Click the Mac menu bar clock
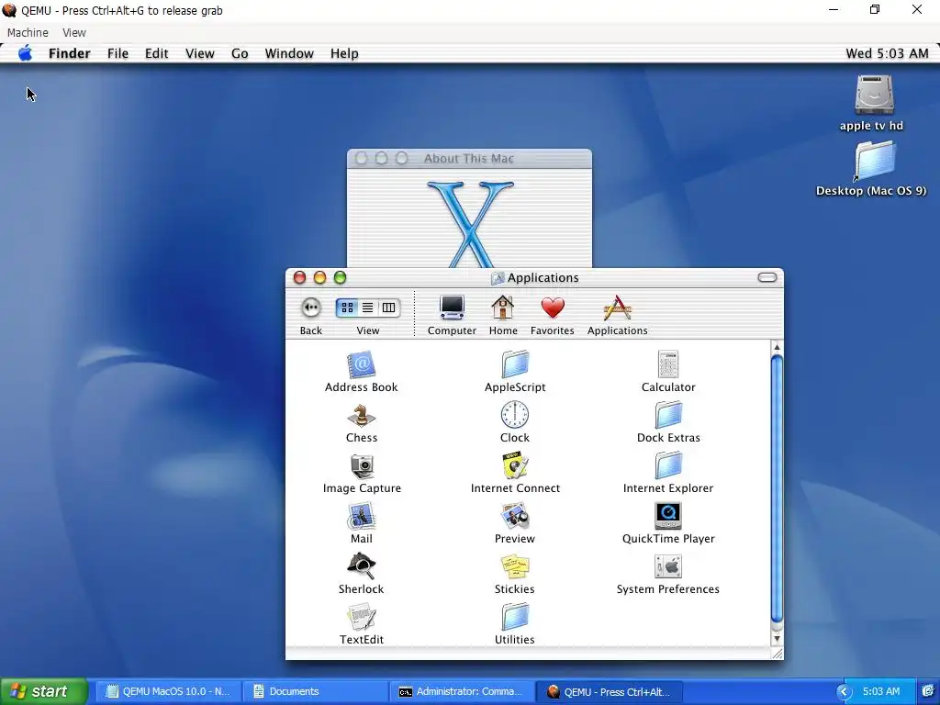The image size is (940, 705). pos(887,53)
